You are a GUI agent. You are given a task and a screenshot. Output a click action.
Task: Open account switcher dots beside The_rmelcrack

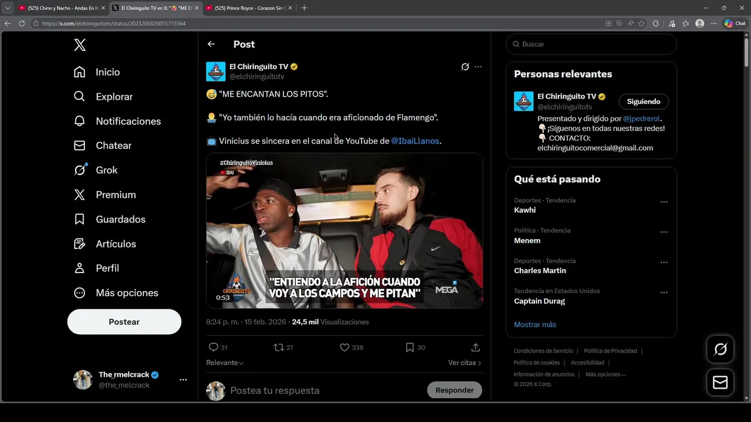[x=183, y=380]
